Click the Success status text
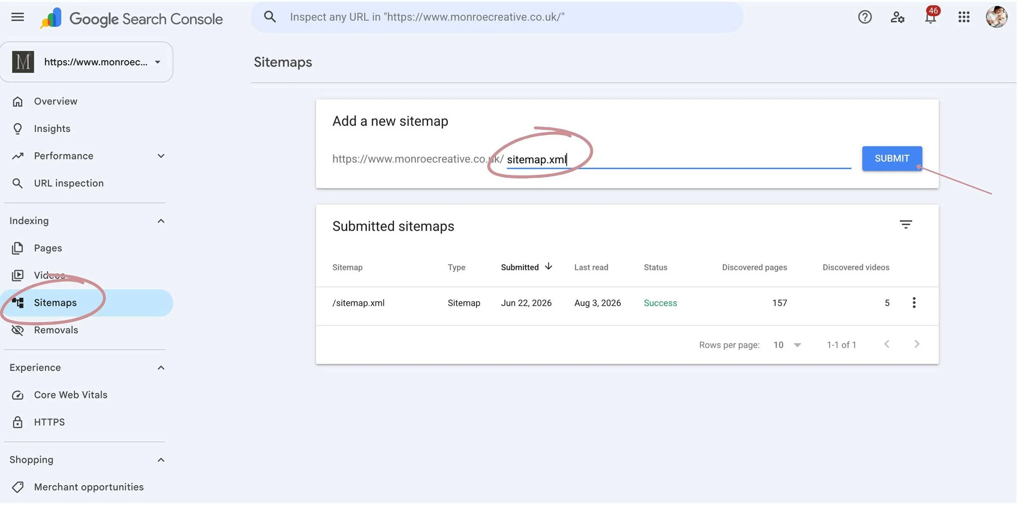Image resolution: width=1022 pixels, height=505 pixels. tap(660, 303)
